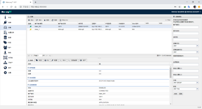Switch to the Description tab with info icon
The width and height of the screenshot is (202, 109).
coord(31,60)
